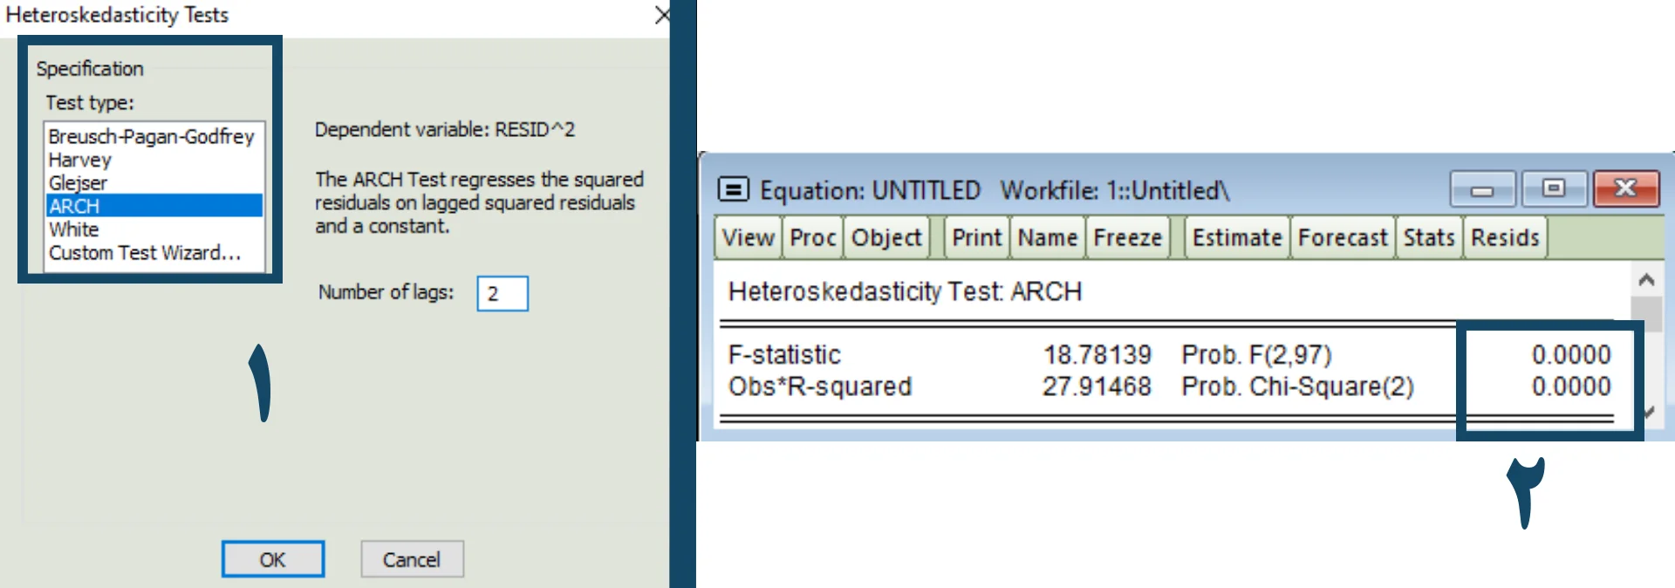Open the View menu in equation toolbar
This screenshot has width=1675, height=588.
pos(748,238)
